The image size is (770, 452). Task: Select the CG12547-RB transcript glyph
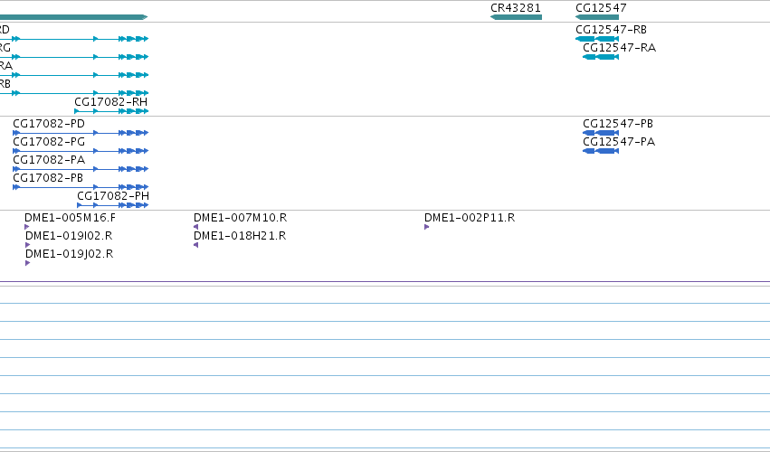coord(597,39)
